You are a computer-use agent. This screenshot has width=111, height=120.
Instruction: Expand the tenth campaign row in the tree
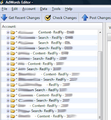coord(8,79)
